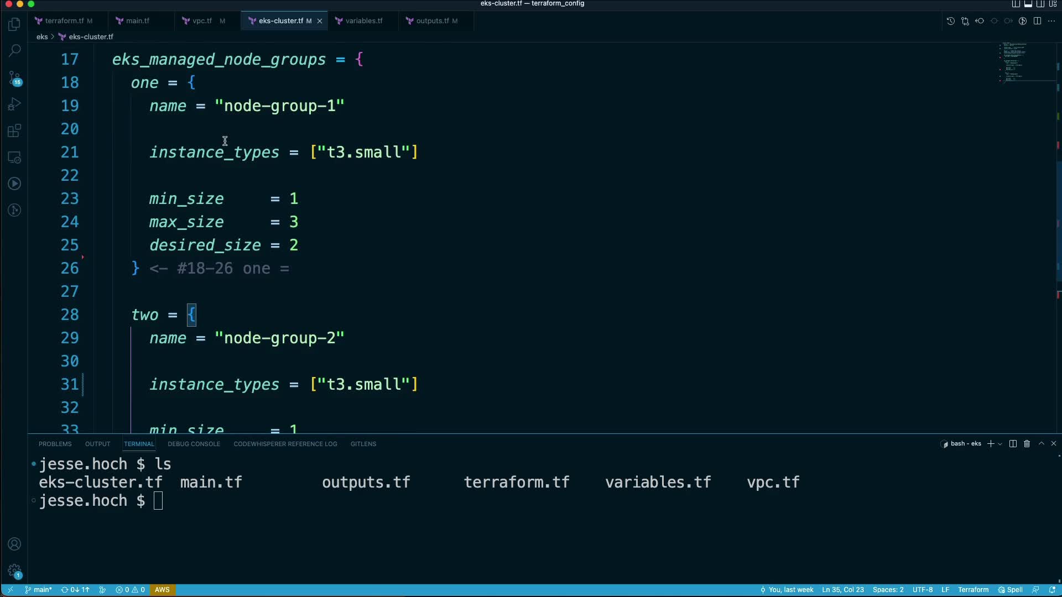Switch to the variables.tf tab

[363, 21]
